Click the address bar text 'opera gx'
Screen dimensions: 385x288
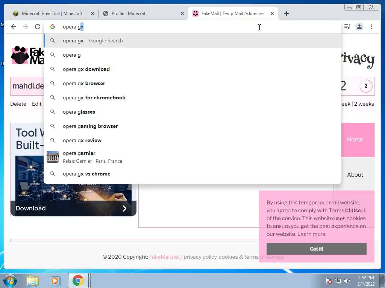[x=73, y=27]
